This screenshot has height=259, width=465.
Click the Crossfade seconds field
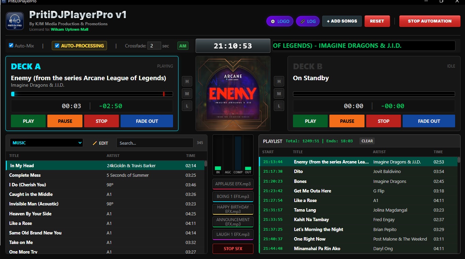[154, 46]
